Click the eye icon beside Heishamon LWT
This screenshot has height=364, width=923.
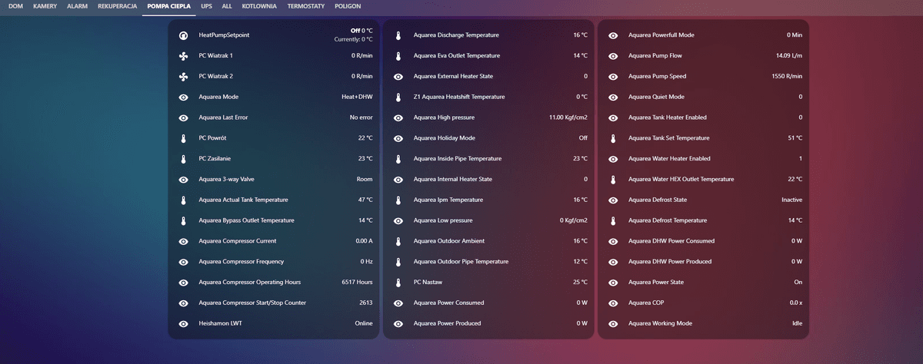183,323
